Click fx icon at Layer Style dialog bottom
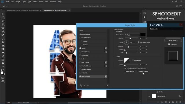This screenshot has width=185, height=104. click(81, 86)
